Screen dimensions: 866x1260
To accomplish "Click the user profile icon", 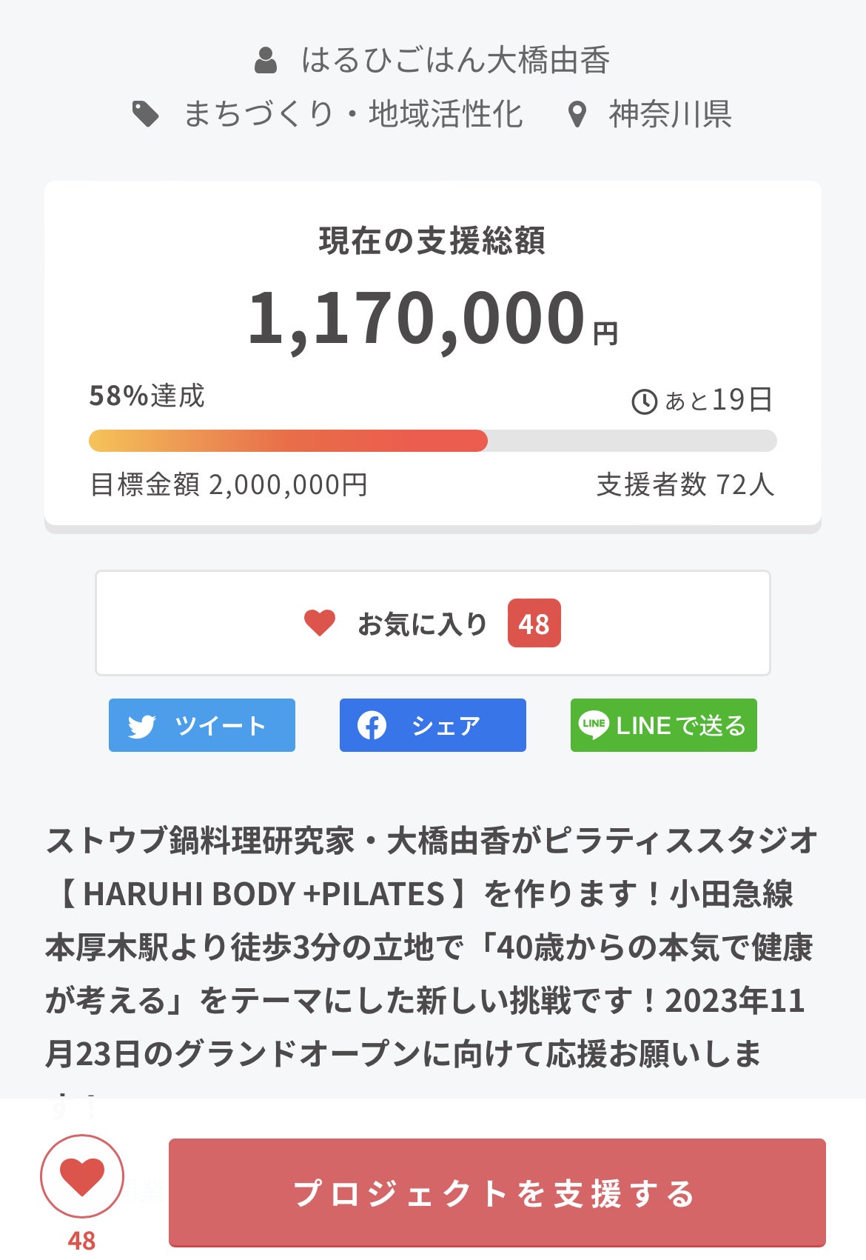I will [266, 60].
